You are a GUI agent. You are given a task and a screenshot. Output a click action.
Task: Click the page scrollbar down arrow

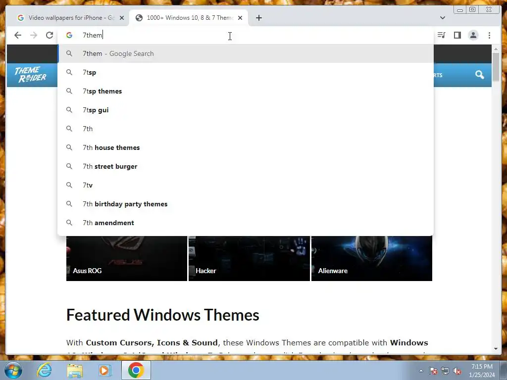point(496,349)
